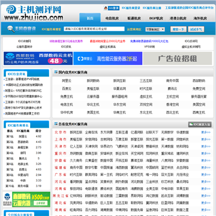Click 第5名 腾讯云 in ranking table
The image size is (216, 216).
pos(23,158)
